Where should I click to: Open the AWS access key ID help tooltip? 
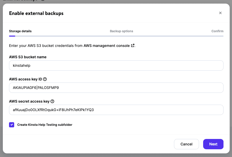(45, 79)
